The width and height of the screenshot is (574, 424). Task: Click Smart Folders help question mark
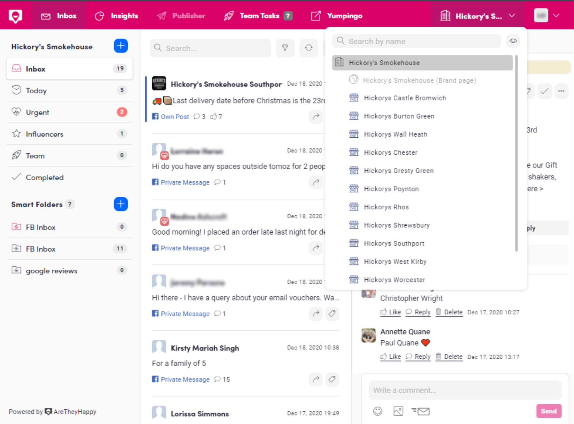click(x=70, y=204)
